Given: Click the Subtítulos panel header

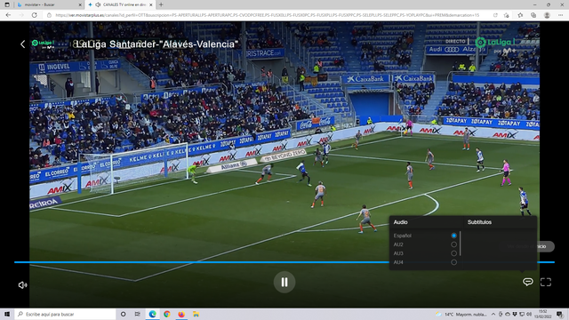Looking at the screenshot, I should click(x=479, y=222).
